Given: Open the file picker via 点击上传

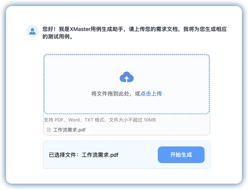Looking at the screenshot, I should pos(151,94).
